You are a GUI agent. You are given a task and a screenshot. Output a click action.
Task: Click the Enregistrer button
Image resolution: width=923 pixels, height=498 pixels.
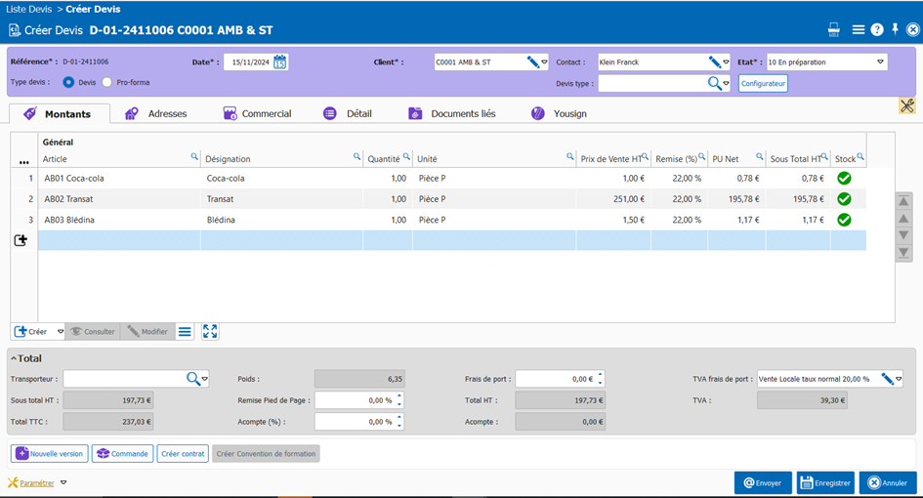pyautogui.click(x=825, y=482)
